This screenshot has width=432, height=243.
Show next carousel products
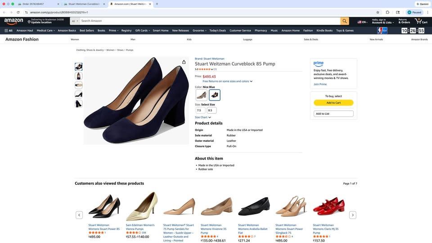[353, 215]
